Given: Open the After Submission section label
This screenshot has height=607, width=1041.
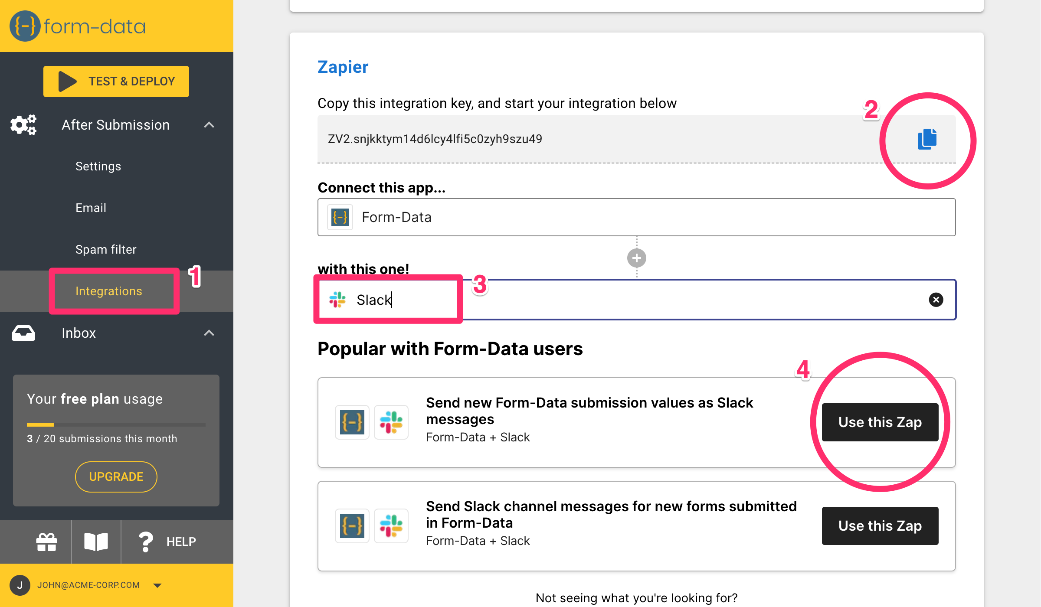Looking at the screenshot, I should (115, 125).
